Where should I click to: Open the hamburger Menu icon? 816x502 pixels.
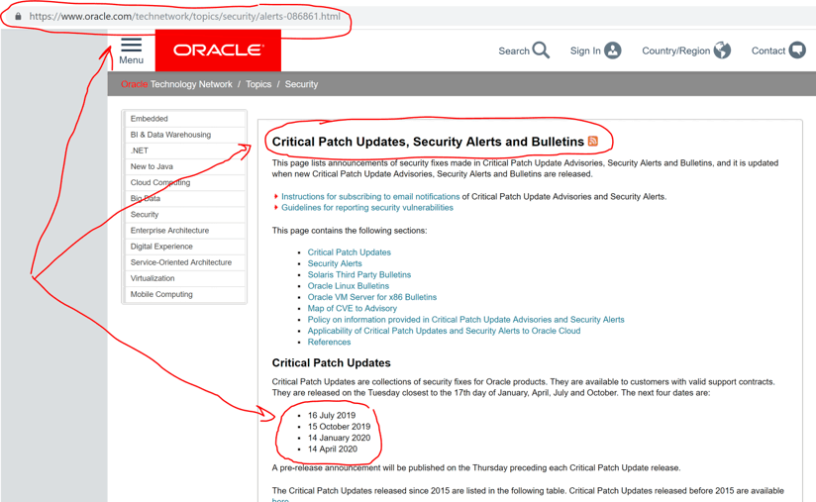click(x=131, y=45)
